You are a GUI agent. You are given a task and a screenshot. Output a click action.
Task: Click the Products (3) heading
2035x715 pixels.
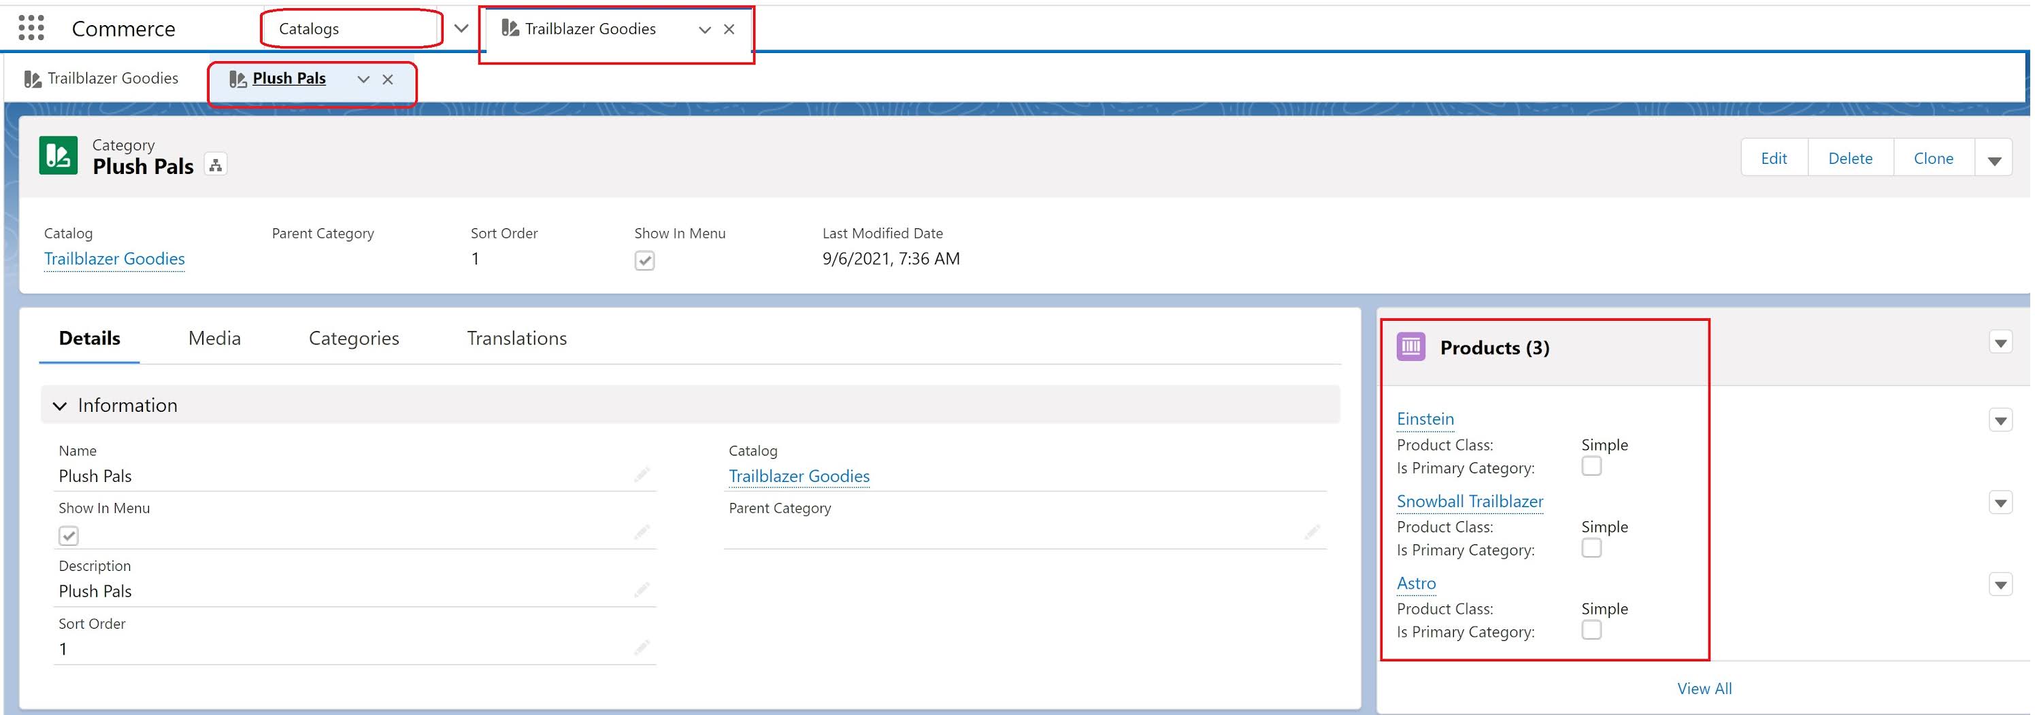[x=1494, y=348]
